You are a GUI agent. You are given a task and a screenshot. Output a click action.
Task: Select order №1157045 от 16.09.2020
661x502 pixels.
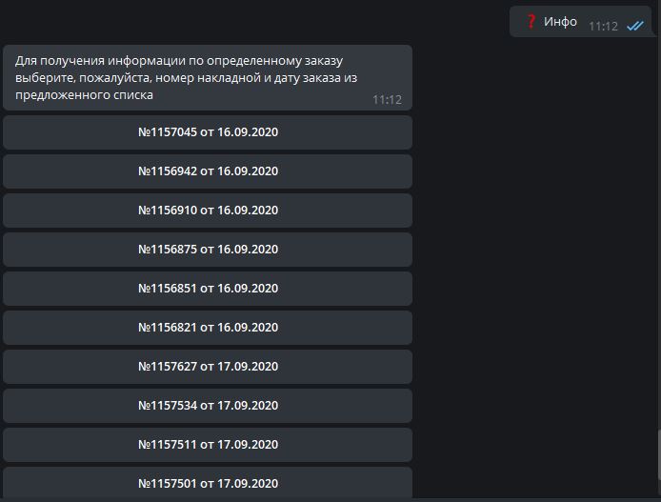point(208,132)
